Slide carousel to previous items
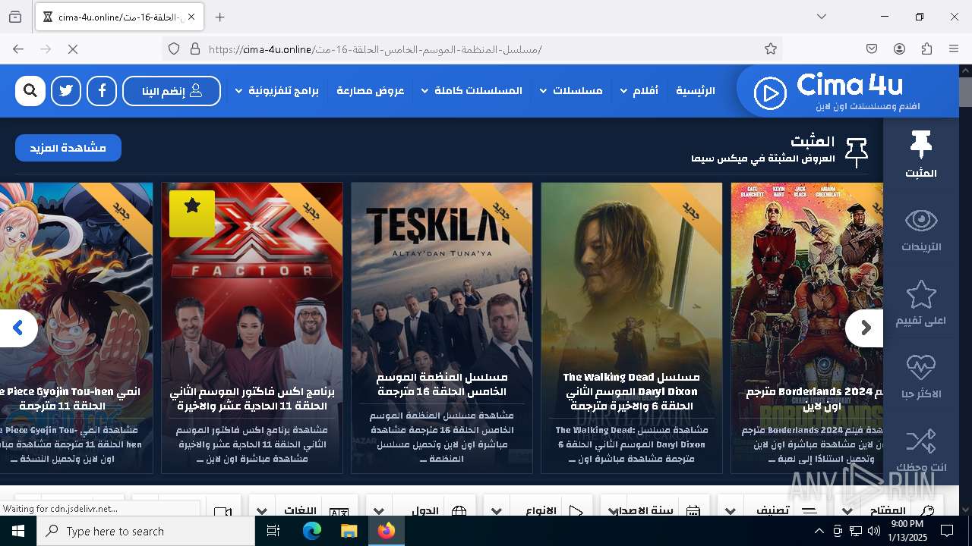This screenshot has height=546, width=972. coord(18,328)
